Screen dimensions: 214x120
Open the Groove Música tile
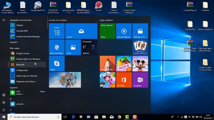point(124,31)
